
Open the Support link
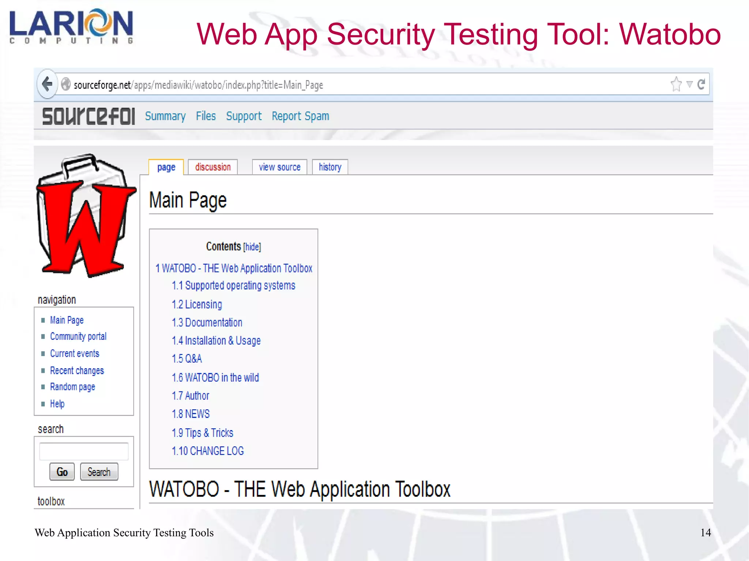(x=244, y=116)
